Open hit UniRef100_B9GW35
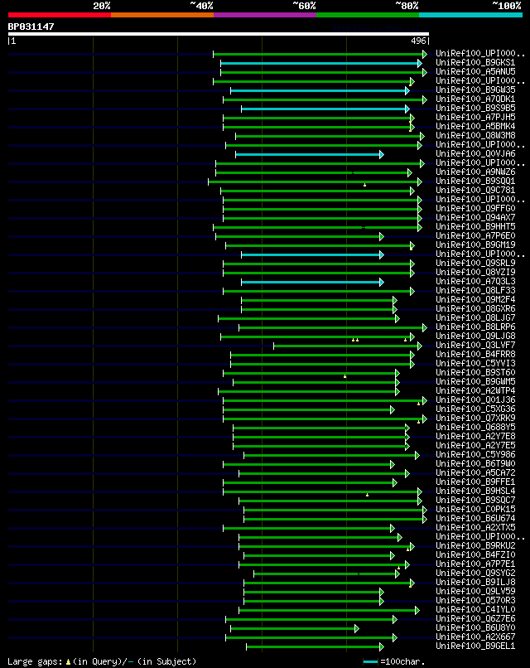 [475, 90]
